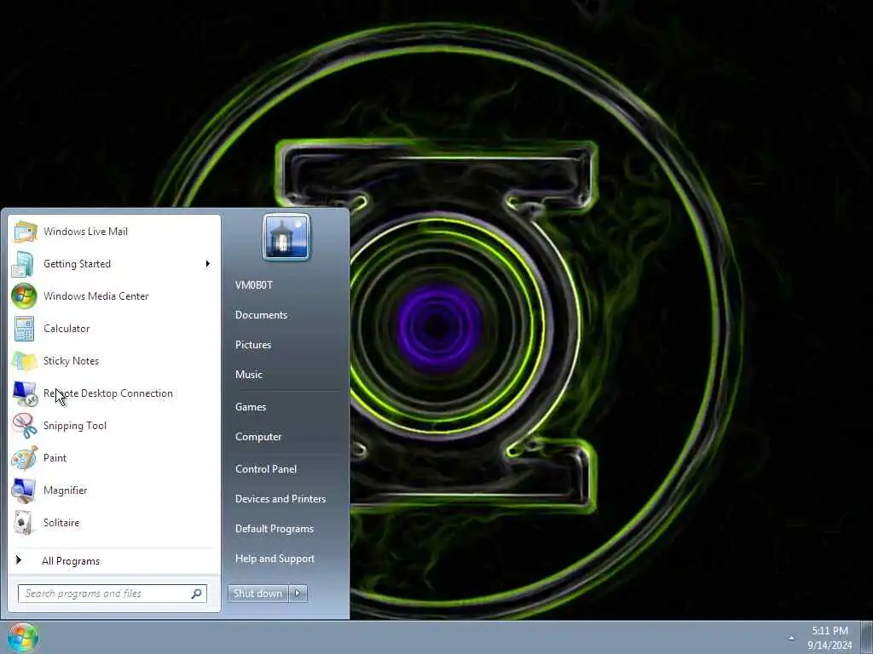
Task: Open the Solitaire cards icon
Action: pyautogui.click(x=23, y=523)
